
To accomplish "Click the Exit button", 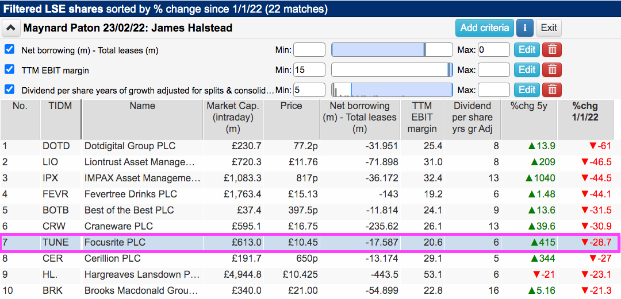I will pos(549,28).
